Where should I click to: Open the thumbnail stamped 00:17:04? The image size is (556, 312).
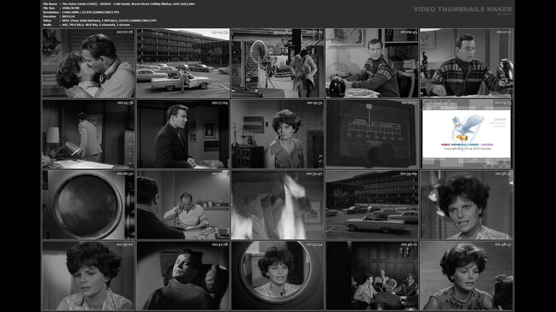(x=183, y=134)
